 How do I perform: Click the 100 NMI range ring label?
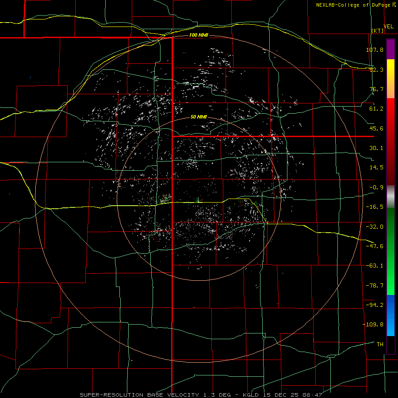[x=199, y=35]
